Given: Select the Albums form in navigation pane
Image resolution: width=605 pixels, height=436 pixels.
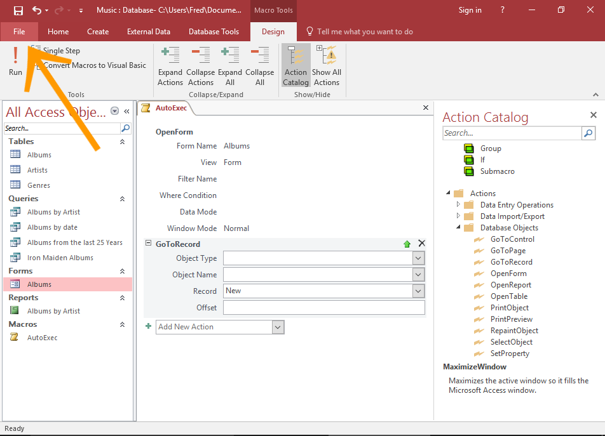Looking at the screenshot, I should (x=68, y=284).
